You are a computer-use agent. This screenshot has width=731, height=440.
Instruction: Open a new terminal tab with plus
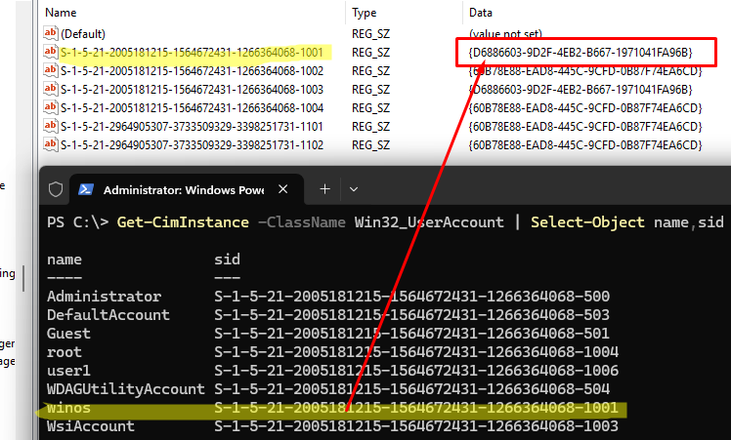pos(324,189)
